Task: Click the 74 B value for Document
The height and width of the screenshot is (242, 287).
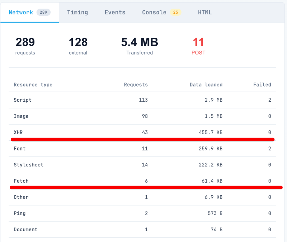Action: click(x=217, y=229)
